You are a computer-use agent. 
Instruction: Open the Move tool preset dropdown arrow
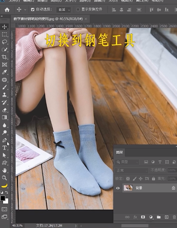(25, 10)
